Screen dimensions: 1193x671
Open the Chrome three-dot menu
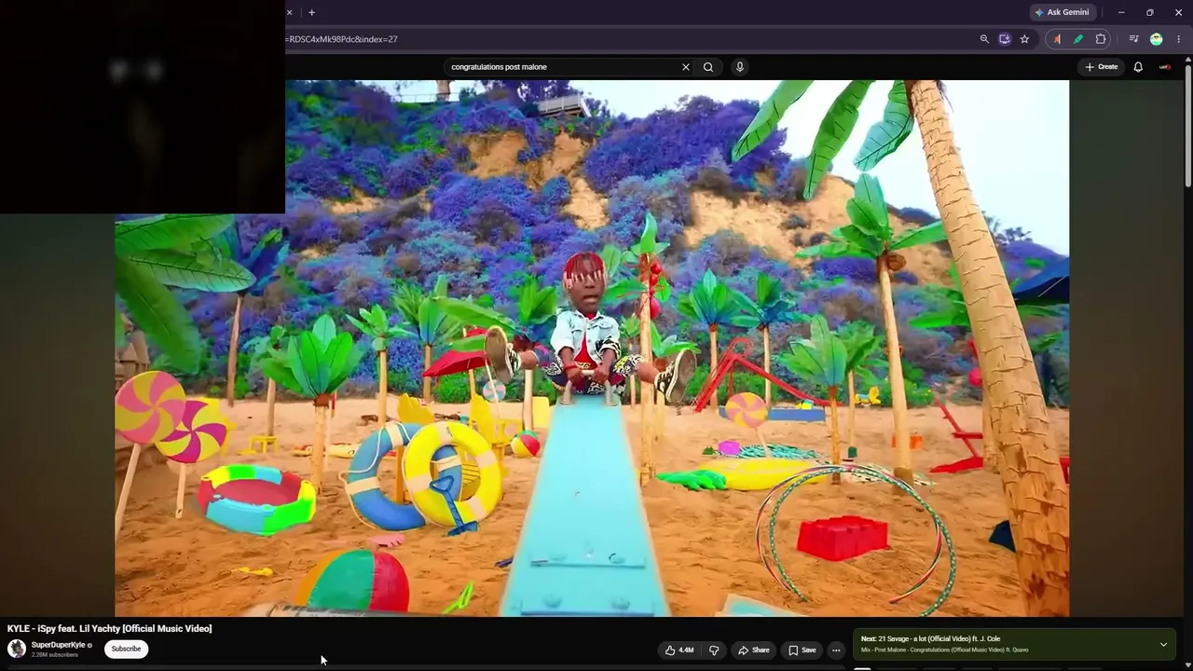[x=1178, y=39]
